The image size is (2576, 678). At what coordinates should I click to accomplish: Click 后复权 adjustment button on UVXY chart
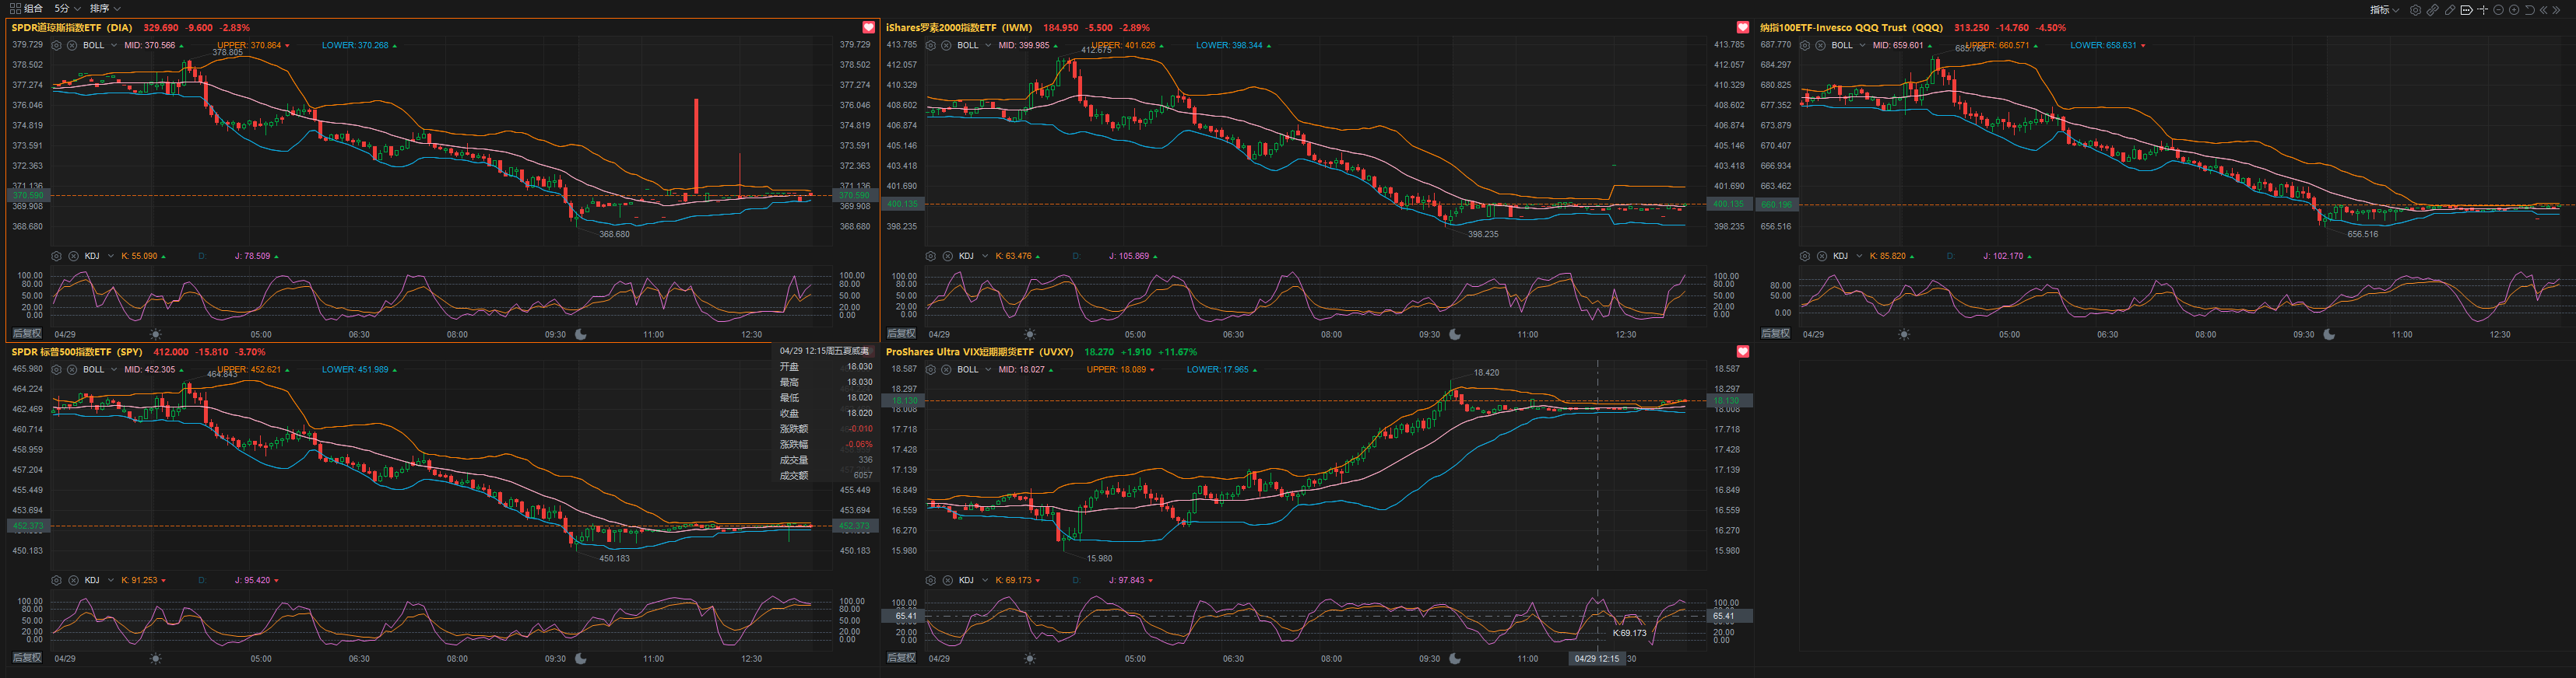(x=901, y=658)
